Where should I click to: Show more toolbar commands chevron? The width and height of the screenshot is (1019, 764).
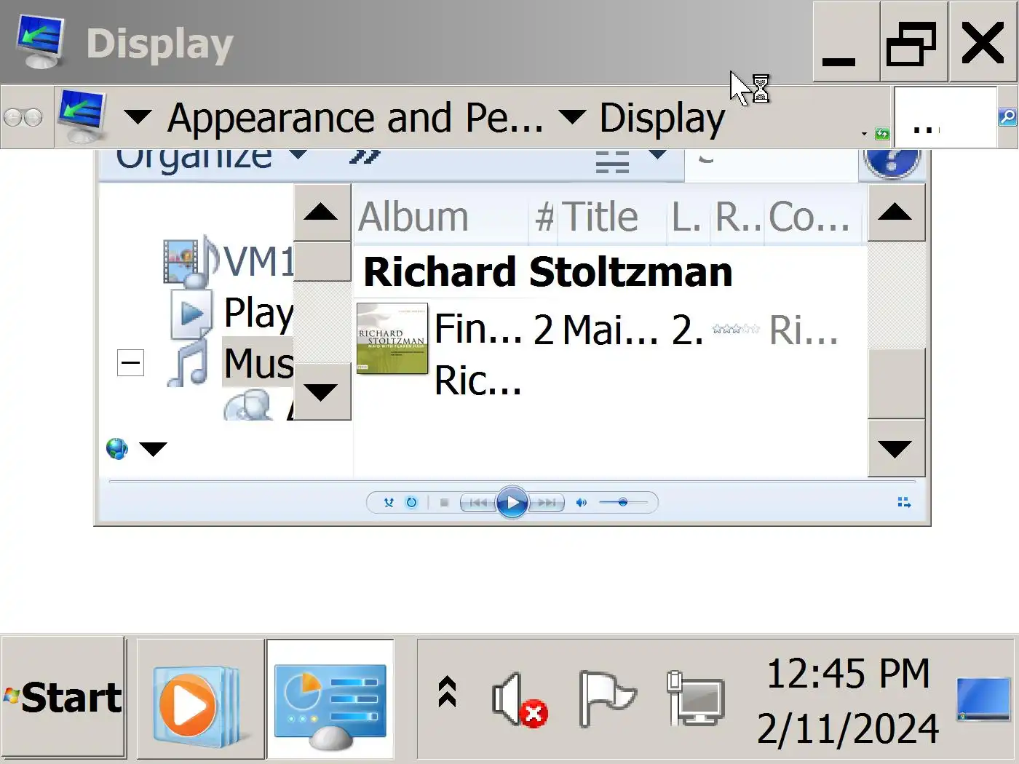[x=365, y=156]
